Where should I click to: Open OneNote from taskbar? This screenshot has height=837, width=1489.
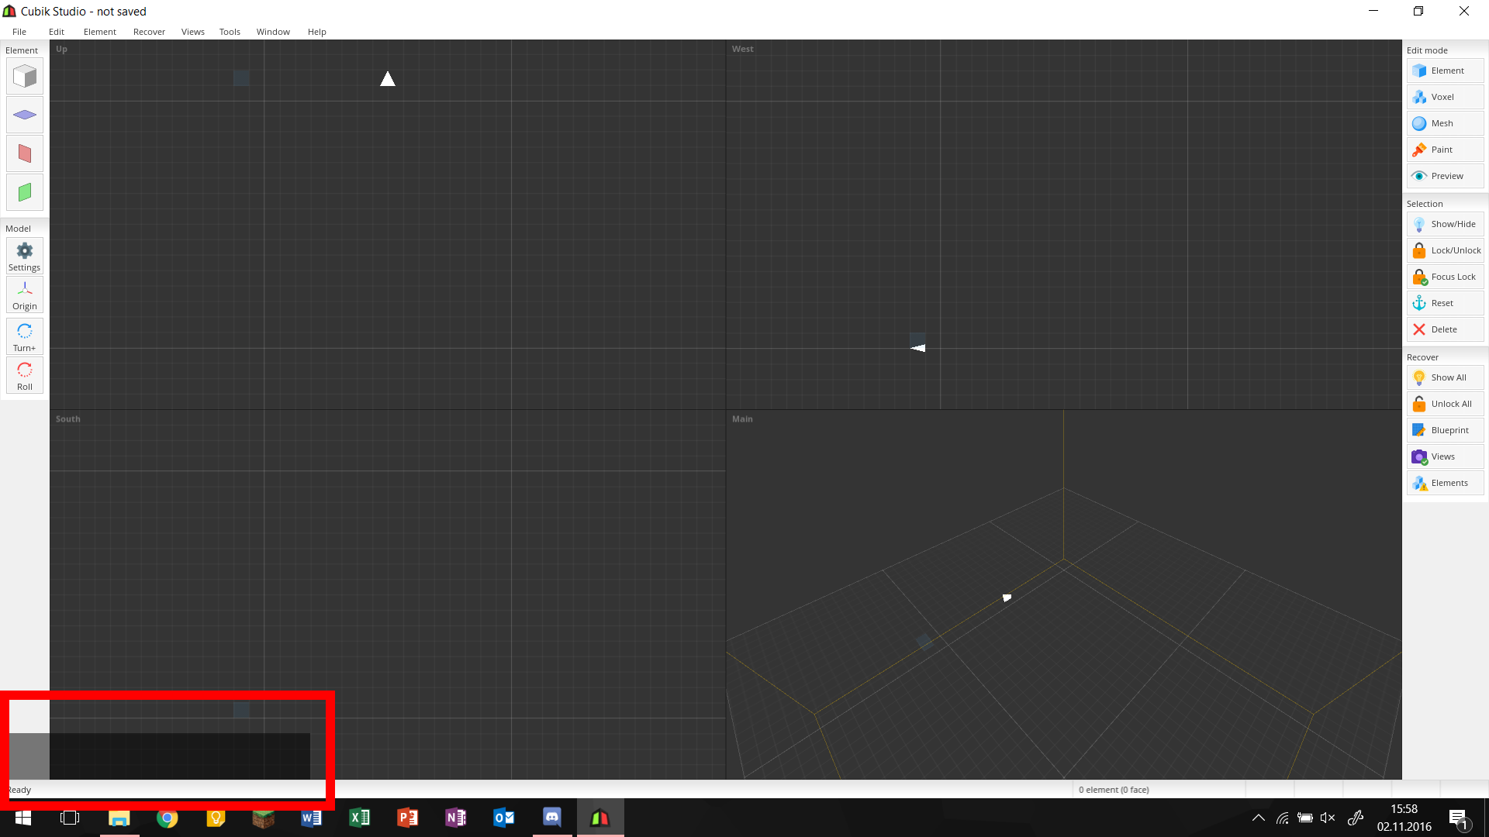pyautogui.click(x=455, y=818)
